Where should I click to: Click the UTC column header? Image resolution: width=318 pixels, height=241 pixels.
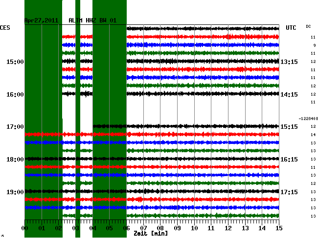point(291,28)
